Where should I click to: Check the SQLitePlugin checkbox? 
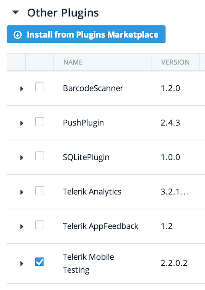click(x=39, y=156)
